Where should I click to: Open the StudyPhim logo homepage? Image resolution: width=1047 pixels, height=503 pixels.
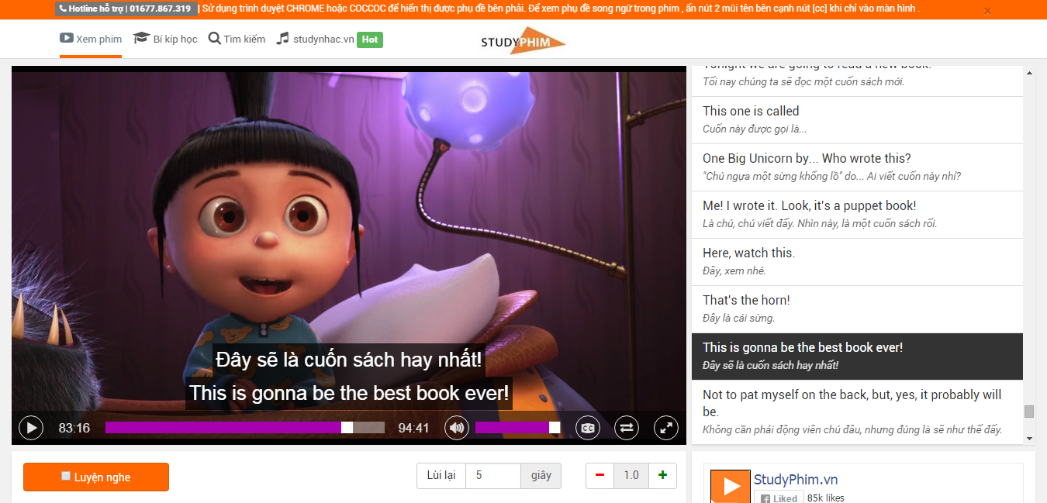(523, 41)
